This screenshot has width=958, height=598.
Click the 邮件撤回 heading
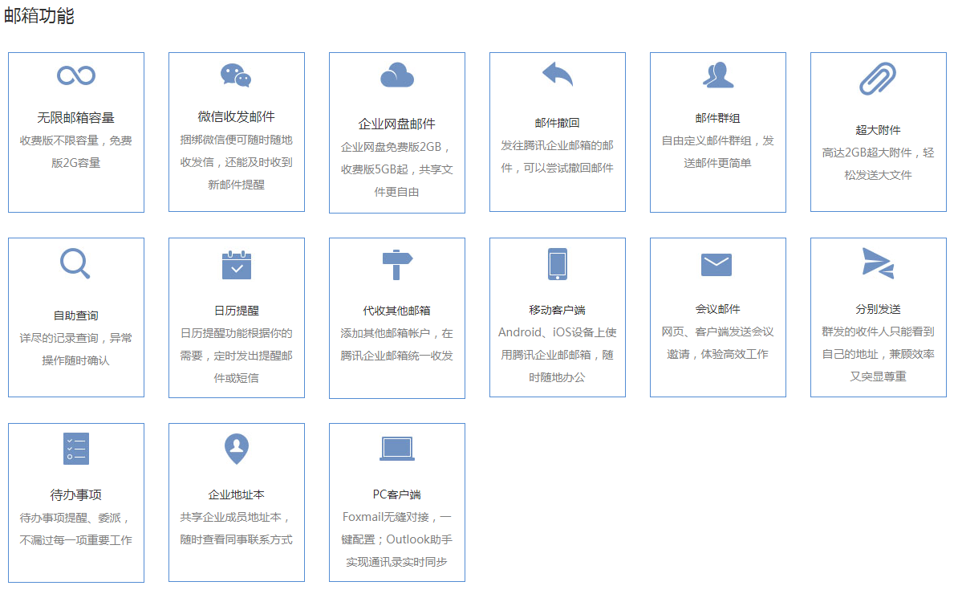click(558, 123)
